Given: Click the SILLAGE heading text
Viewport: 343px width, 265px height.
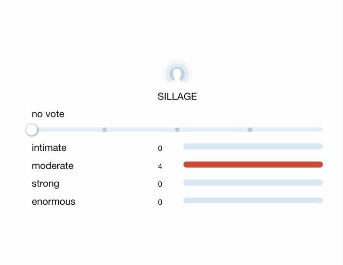Looking at the screenshot, I should point(177,96).
